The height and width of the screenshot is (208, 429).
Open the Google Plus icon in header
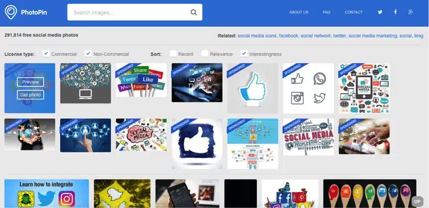pyautogui.click(x=410, y=12)
